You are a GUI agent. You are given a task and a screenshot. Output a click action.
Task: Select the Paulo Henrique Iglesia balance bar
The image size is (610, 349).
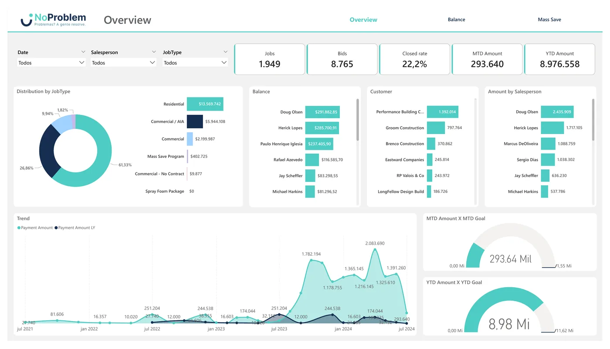tap(319, 144)
